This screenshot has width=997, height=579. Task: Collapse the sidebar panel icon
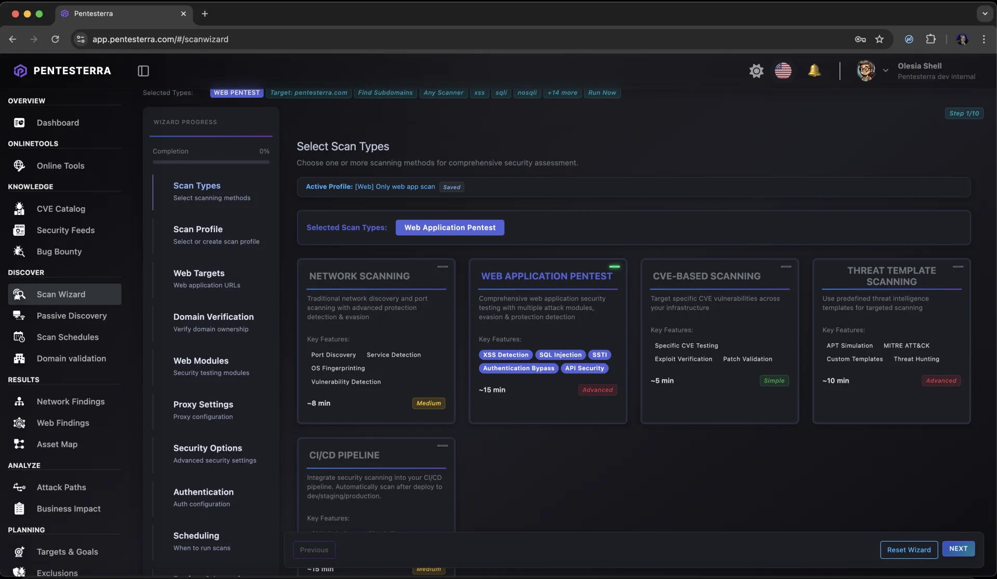coord(143,71)
